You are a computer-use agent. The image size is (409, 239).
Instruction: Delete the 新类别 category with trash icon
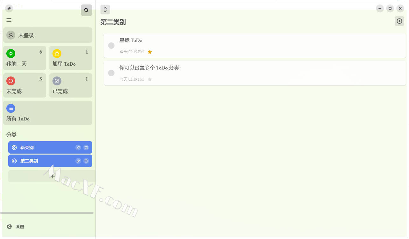point(86,148)
